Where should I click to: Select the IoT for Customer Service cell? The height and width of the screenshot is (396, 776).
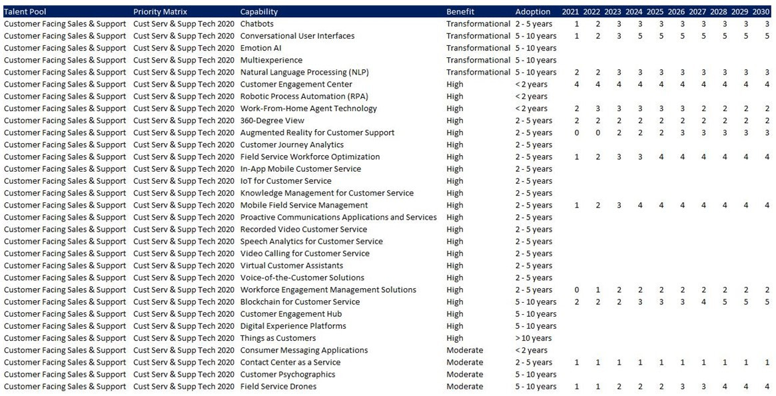tap(286, 181)
